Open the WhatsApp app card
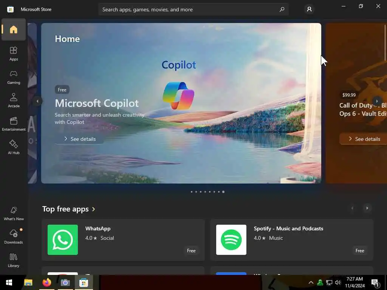The image size is (387, 290). [x=123, y=240]
